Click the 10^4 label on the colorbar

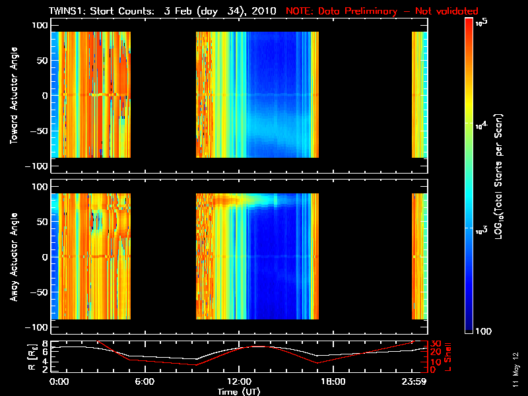[482, 125]
